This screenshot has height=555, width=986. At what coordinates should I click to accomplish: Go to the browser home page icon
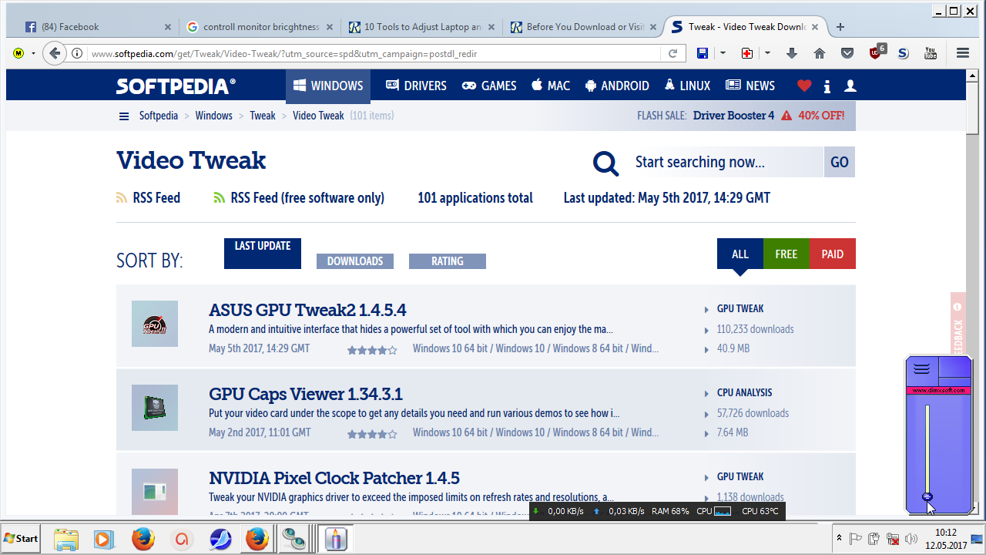point(820,53)
